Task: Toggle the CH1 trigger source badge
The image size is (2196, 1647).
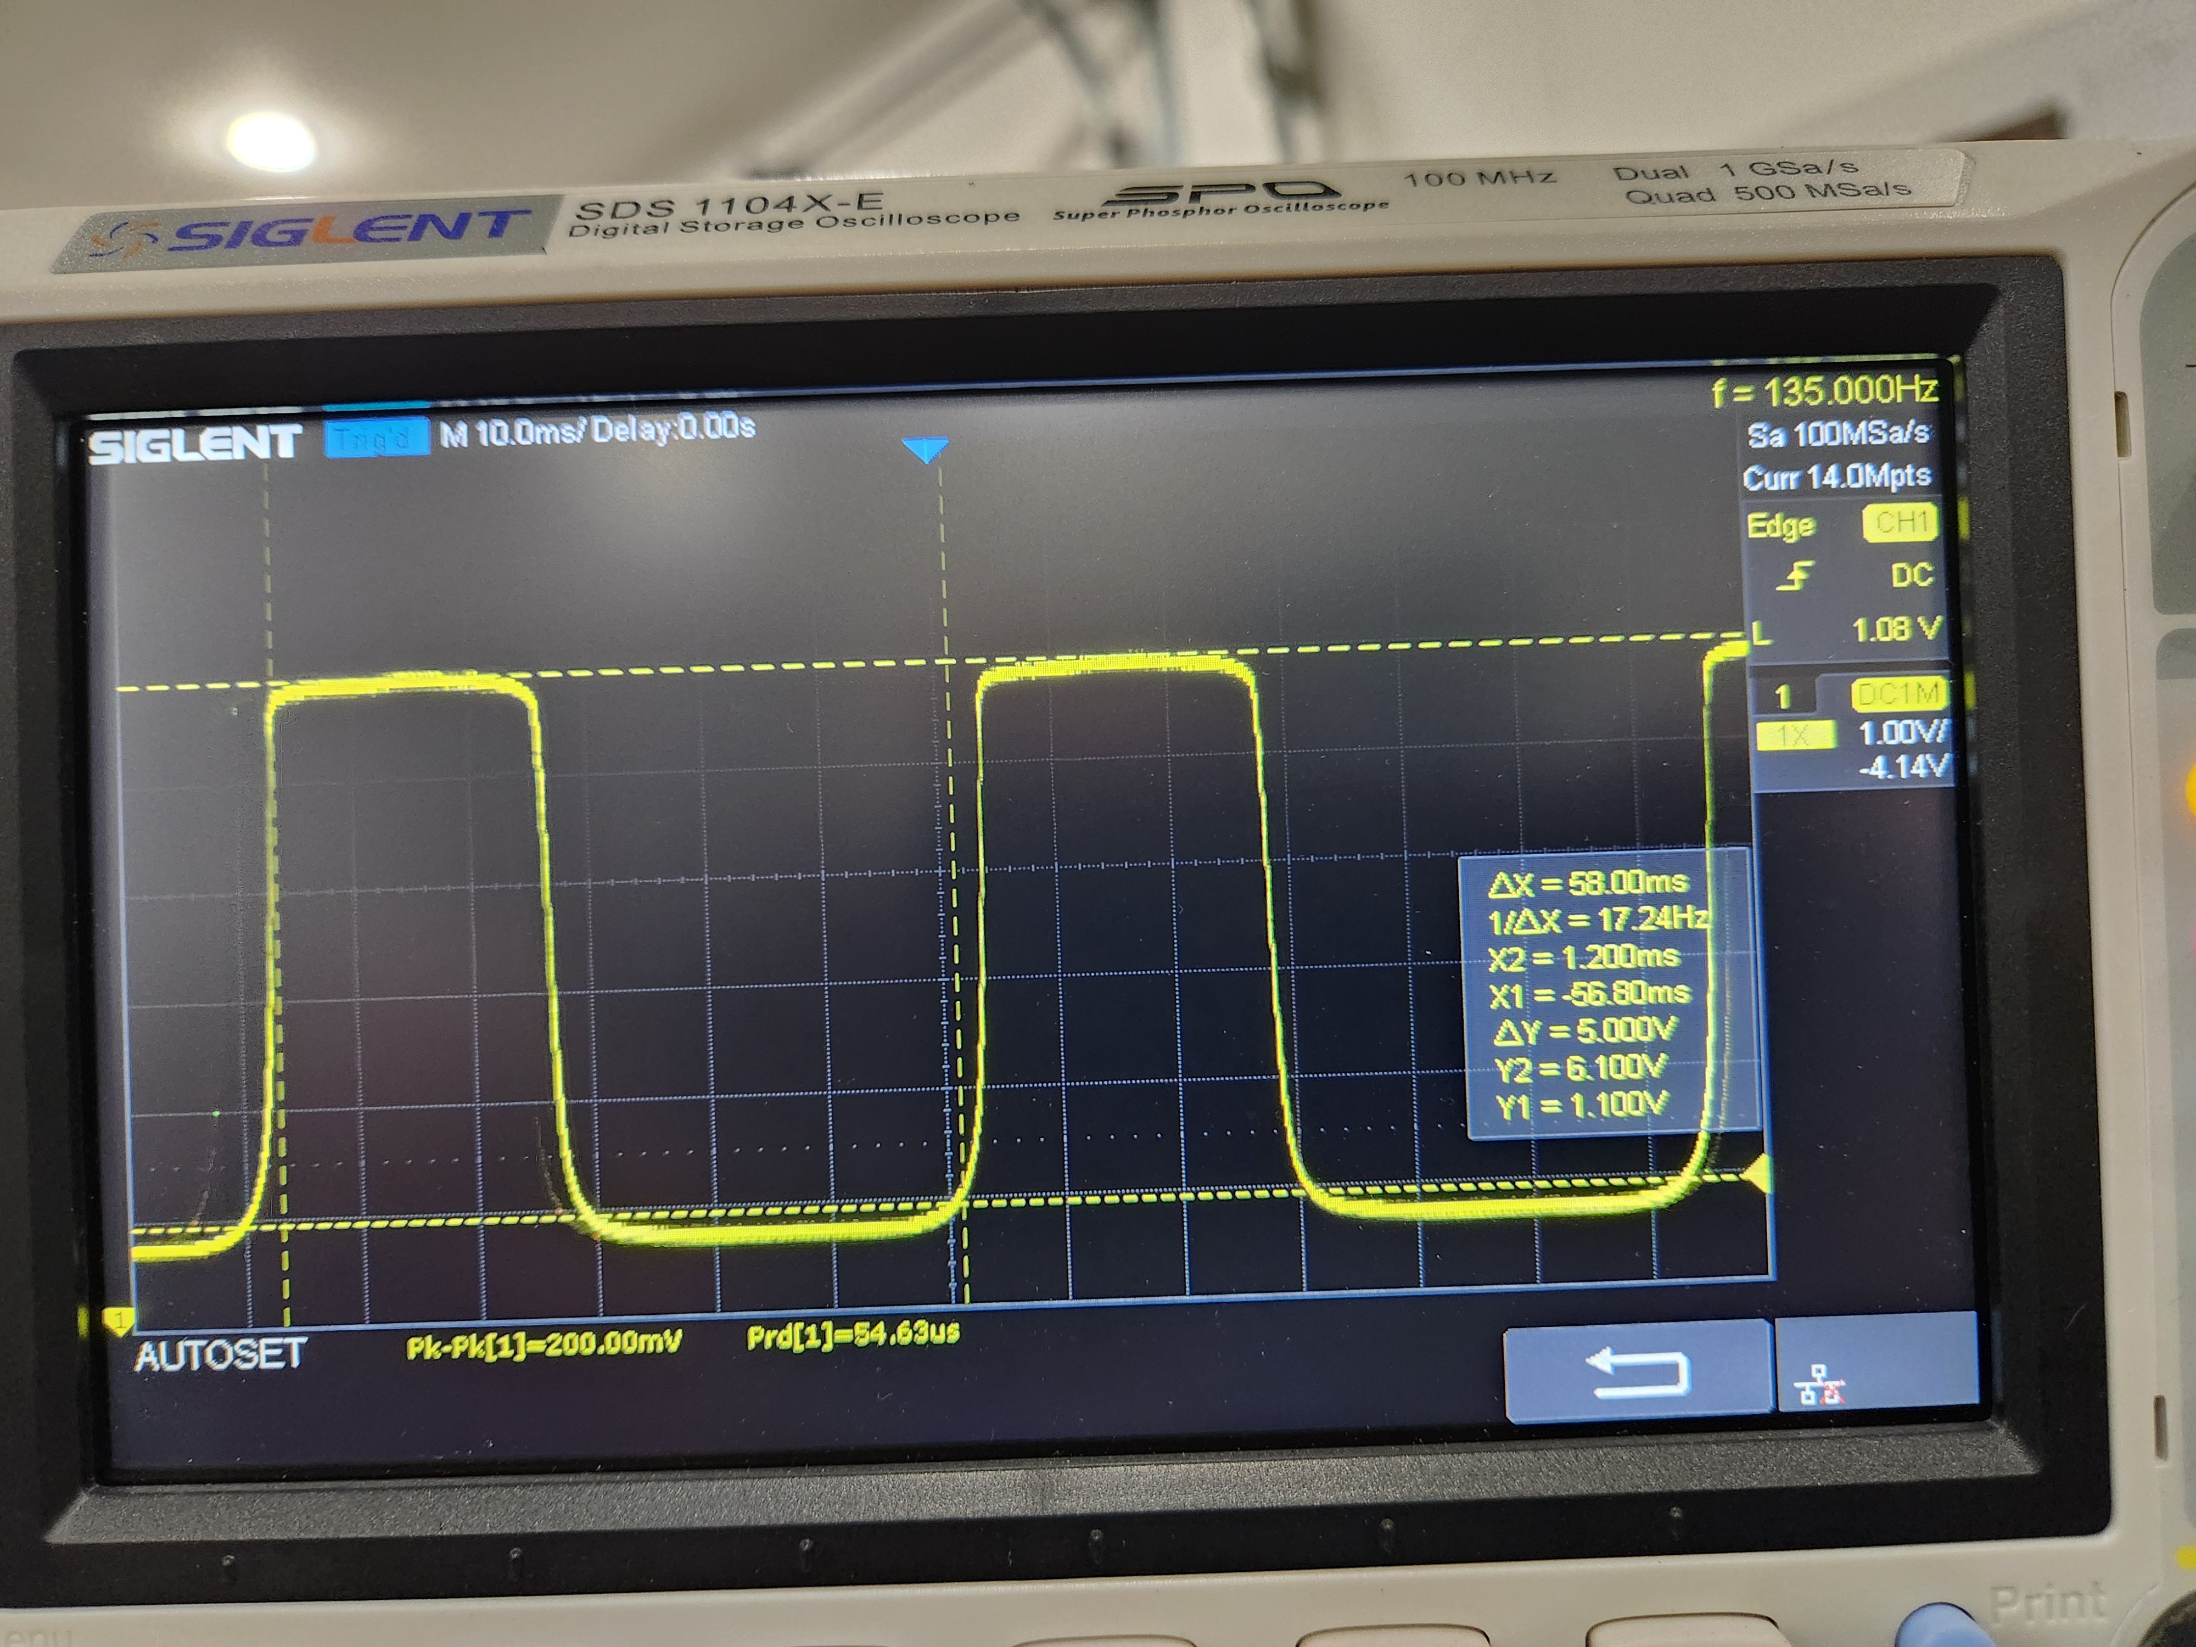Action: 1900,523
